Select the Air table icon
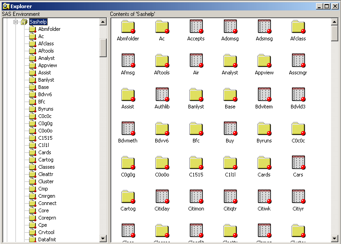Image resolution: width=341 pixels, height=244 pixels. click(x=196, y=60)
